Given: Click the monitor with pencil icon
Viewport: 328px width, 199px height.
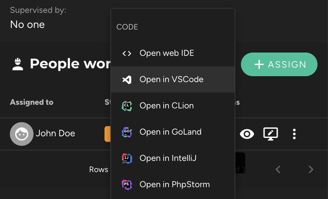Looking at the screenshot, I should pos(271,134).
